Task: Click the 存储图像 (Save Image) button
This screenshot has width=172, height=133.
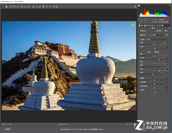Action: pyautogui.click(x=8, y=129)
